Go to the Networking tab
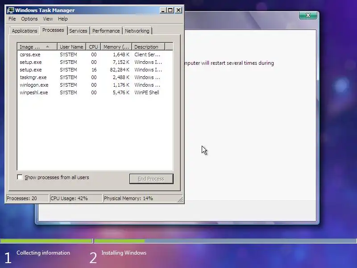This screenshot has height=268, width=357. (x=137, y=31)
